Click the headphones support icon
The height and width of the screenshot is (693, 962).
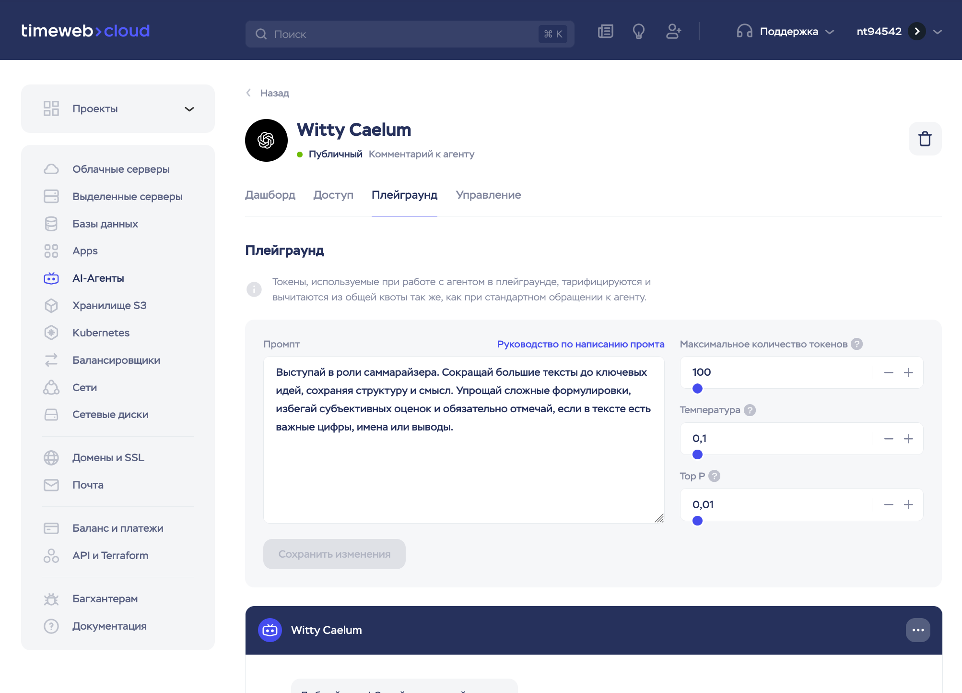pos(744,32)
